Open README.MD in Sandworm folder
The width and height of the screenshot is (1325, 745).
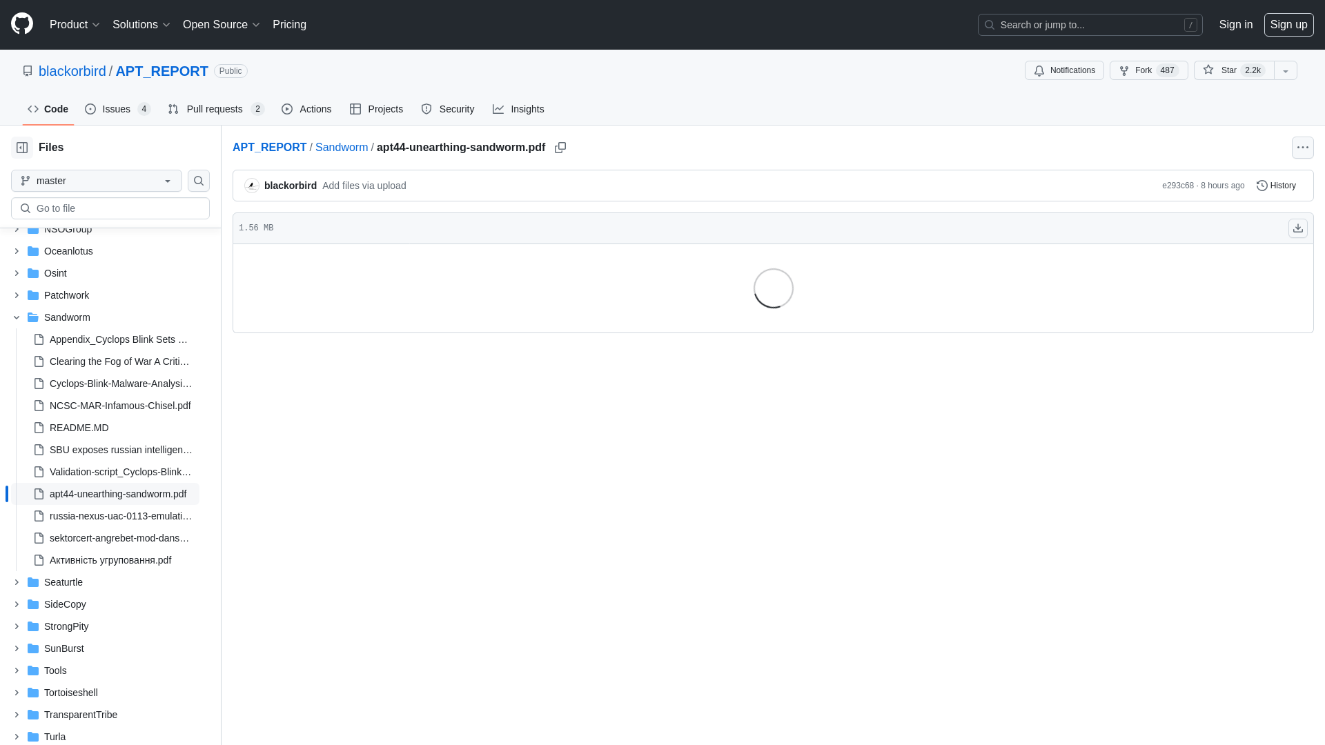coord(79,428)
